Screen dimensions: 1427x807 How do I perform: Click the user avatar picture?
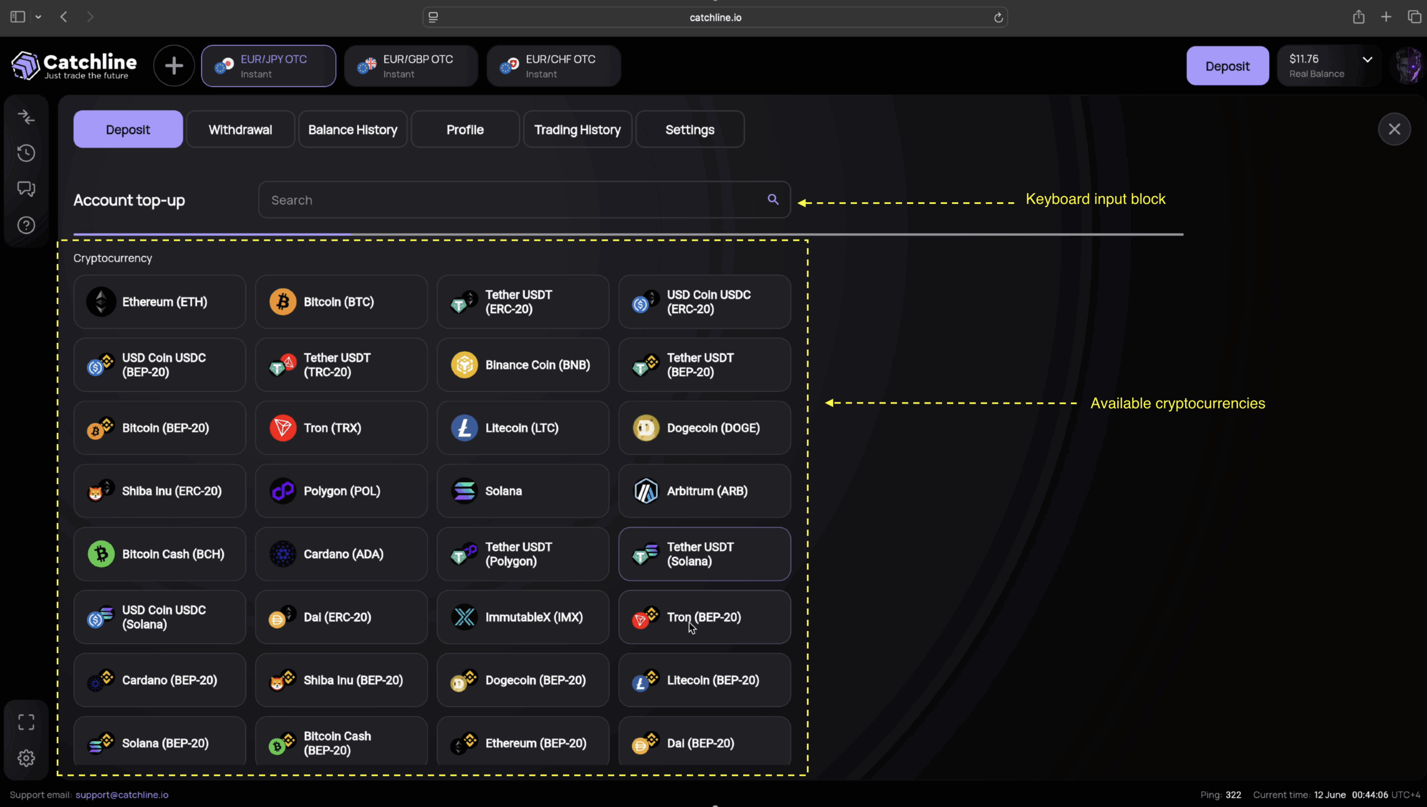1409,66
